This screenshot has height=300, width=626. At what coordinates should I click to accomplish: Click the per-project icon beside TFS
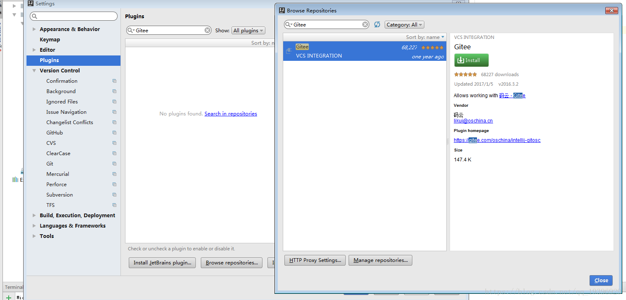coord(114,205)
